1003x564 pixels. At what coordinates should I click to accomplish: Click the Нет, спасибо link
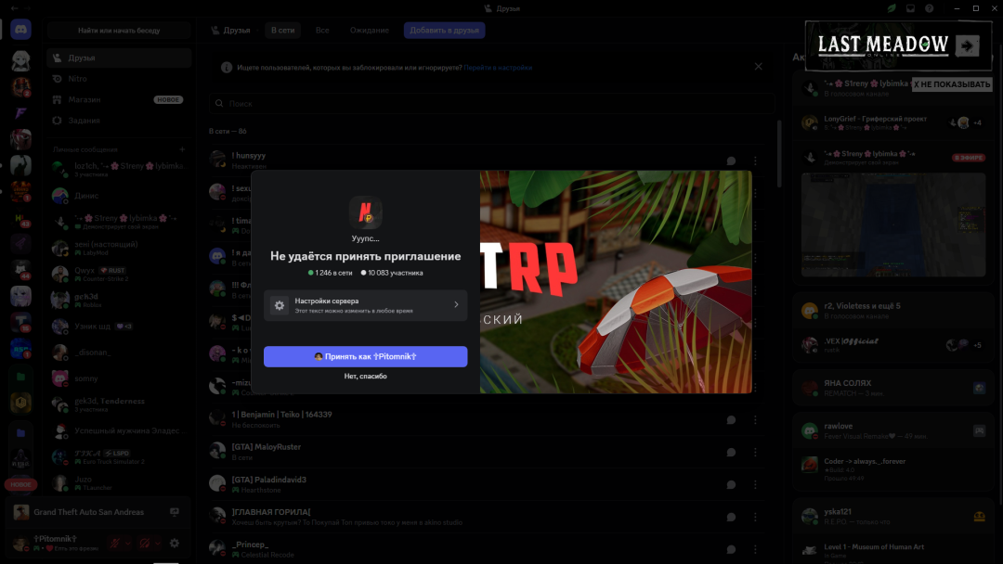[x=365, y=377]
